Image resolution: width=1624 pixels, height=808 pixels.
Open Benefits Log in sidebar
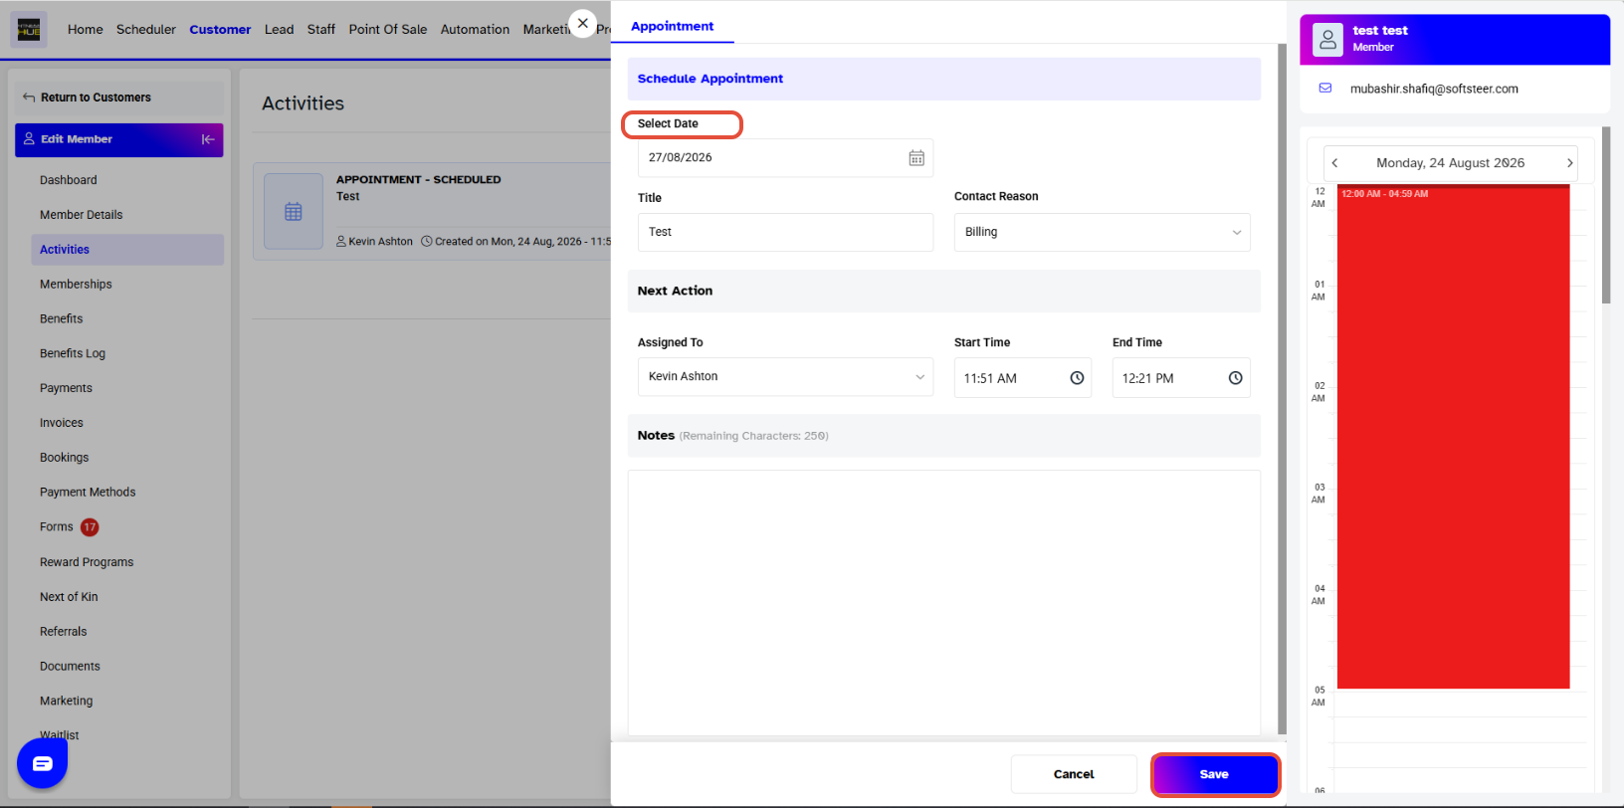point(73,354)
